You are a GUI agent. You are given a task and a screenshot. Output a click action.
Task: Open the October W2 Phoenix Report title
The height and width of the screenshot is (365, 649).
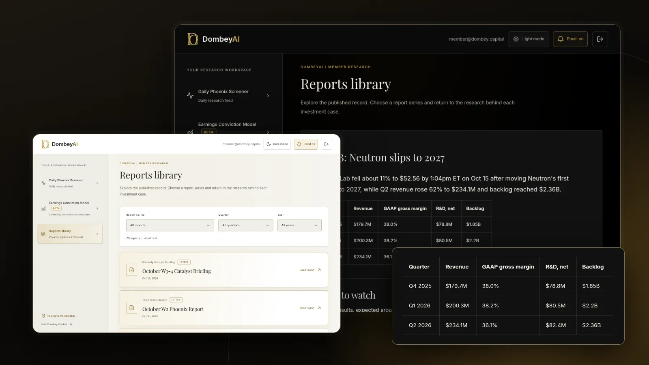[x=173, y=309]
